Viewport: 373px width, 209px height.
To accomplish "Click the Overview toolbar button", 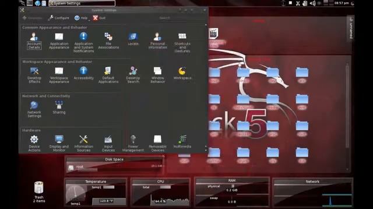I will tap(33, 18).
